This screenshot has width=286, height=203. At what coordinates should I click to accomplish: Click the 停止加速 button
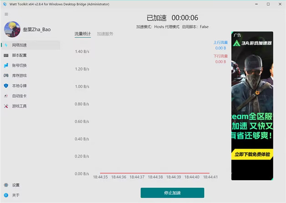tap(173, 193)
